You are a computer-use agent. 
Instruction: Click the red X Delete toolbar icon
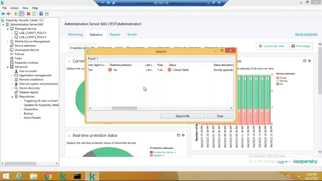point(28,14)
